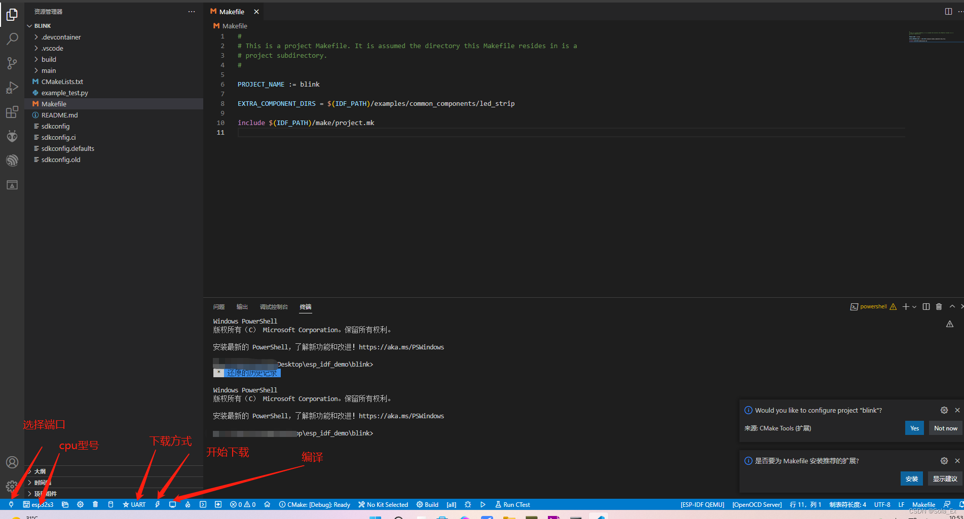Open CMake notification settings gear
The width and height of the screenshot is (964, 519).
pos(944,410)
